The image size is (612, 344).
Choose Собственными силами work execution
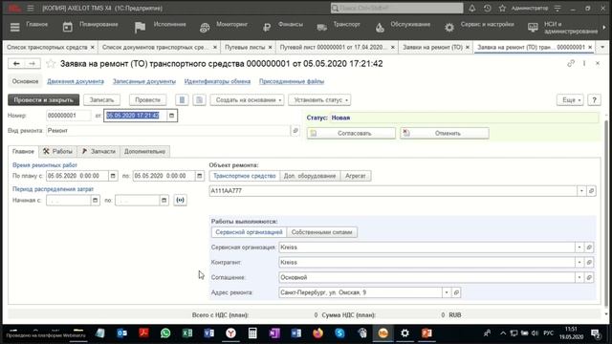click(x=321, y=232)
